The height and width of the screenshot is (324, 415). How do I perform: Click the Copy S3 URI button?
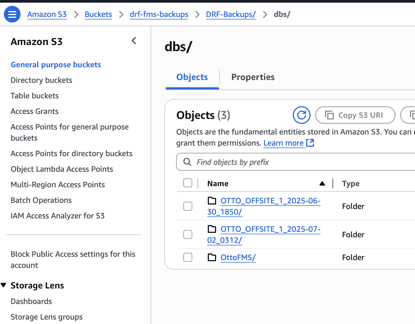355,115
